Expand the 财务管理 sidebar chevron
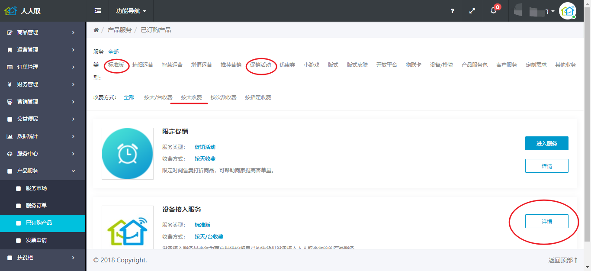Image resolution: width=591 pixels, height=271 pixels. point(73,84)
